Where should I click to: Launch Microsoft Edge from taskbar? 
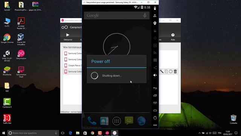(x=70, y=133)
